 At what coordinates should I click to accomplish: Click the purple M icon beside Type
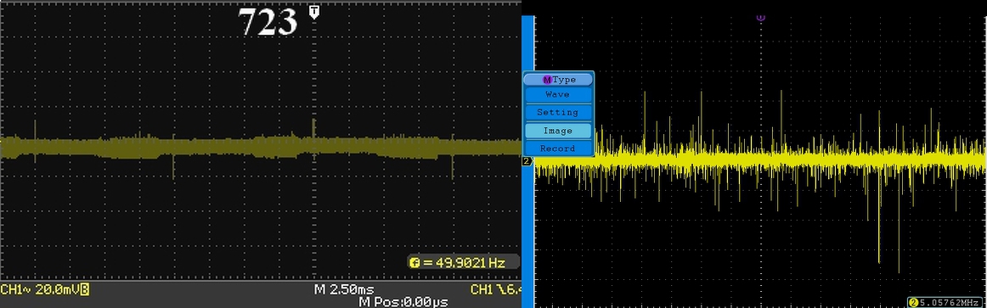(547, 80)
